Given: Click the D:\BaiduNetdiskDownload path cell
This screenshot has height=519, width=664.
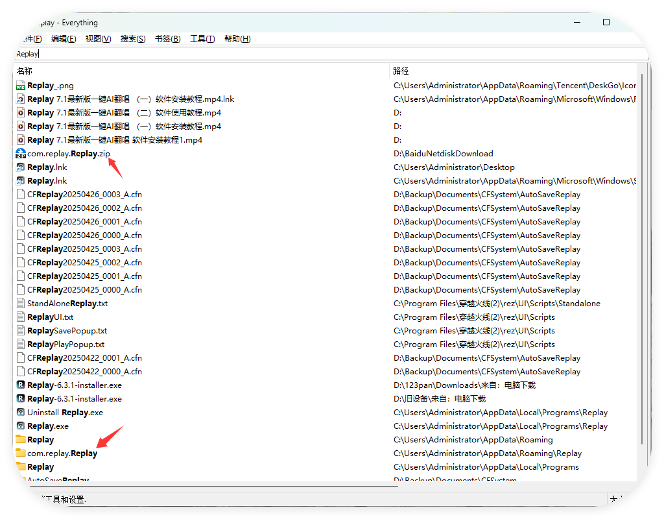Looking at the screenshot, I should [444, 153].
